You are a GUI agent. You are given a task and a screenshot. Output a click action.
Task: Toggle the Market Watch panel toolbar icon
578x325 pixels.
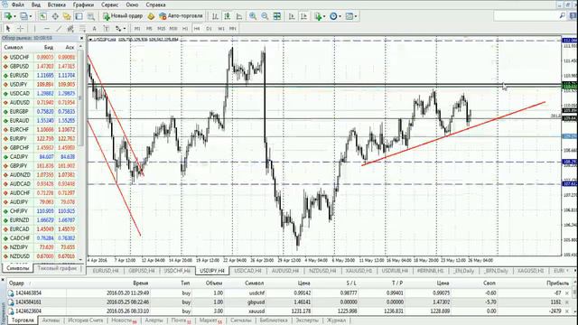[43, 16]
